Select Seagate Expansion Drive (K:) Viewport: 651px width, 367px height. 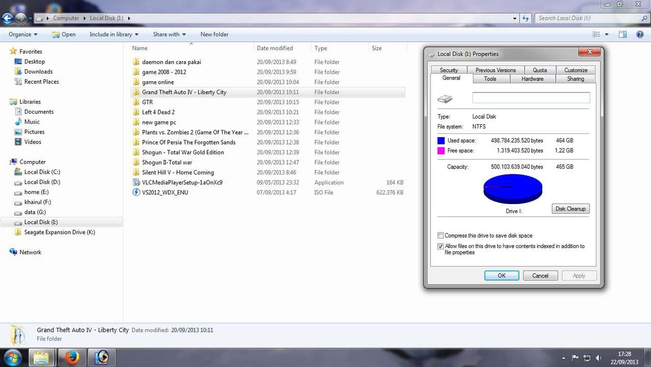point(60,232)
